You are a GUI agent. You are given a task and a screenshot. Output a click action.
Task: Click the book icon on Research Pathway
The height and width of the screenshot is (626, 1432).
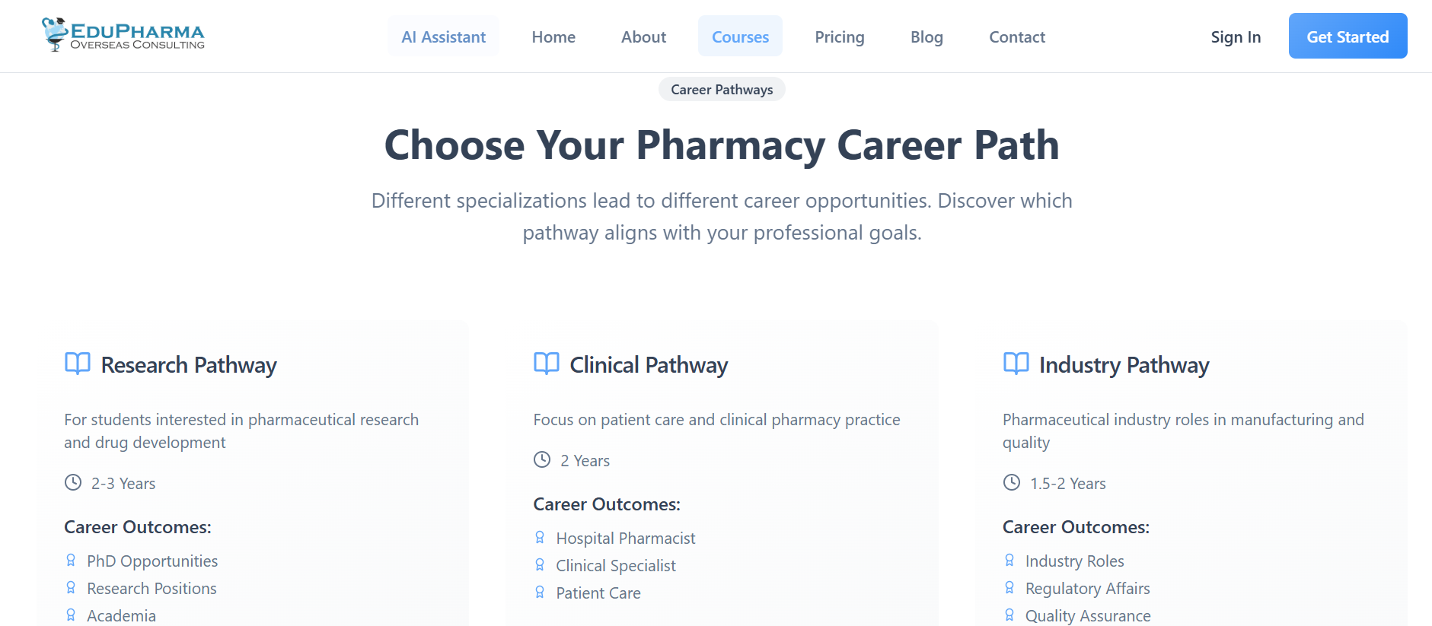pos(77,364)
